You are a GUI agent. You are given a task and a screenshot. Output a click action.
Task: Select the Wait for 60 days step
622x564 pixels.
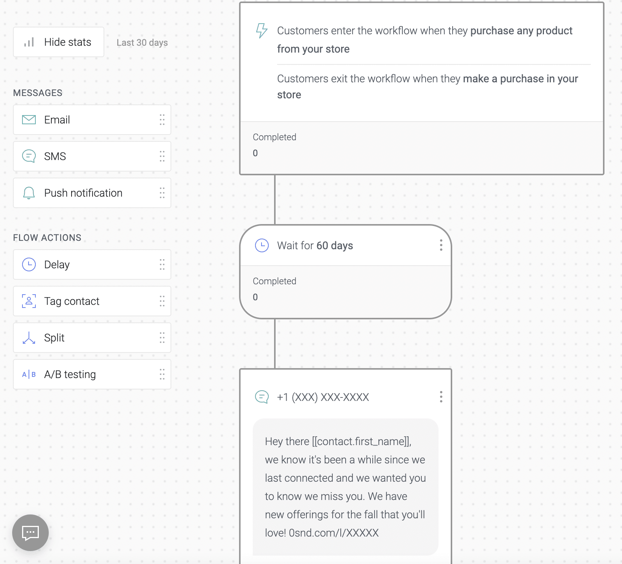point(315,246)
